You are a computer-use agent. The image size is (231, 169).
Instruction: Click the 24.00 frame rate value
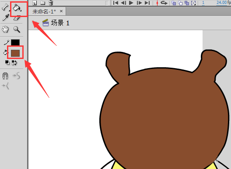click(221, 3)
